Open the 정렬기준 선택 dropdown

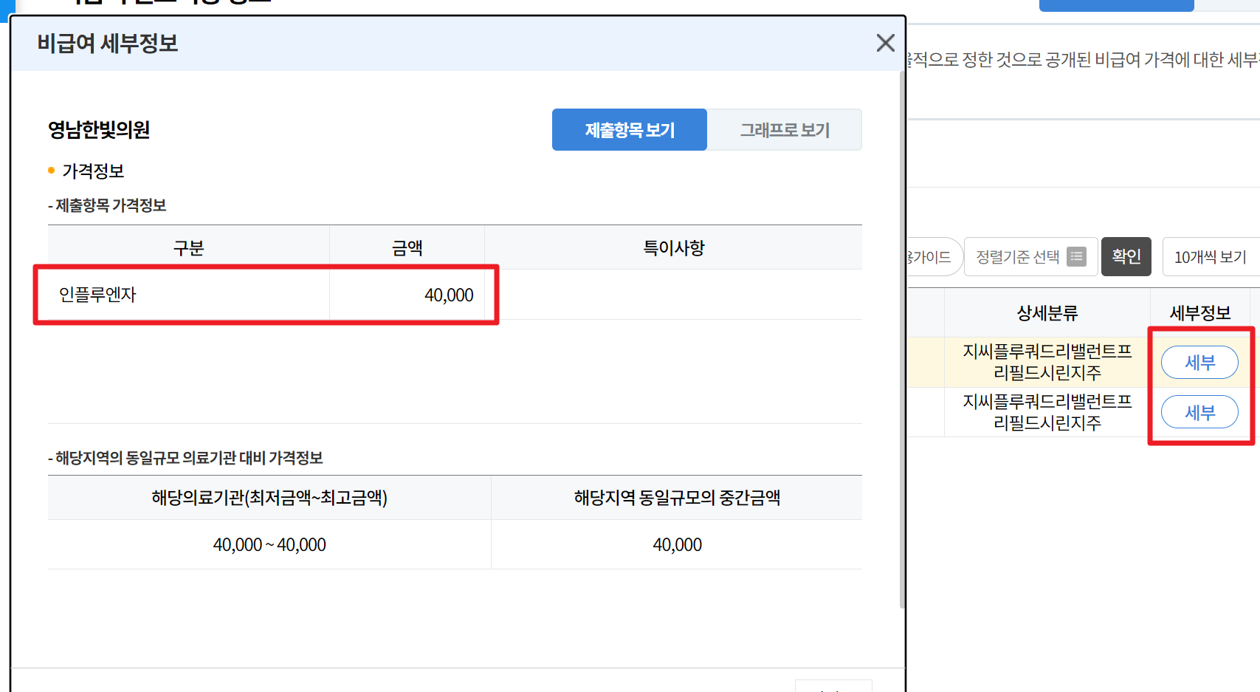1030,257
